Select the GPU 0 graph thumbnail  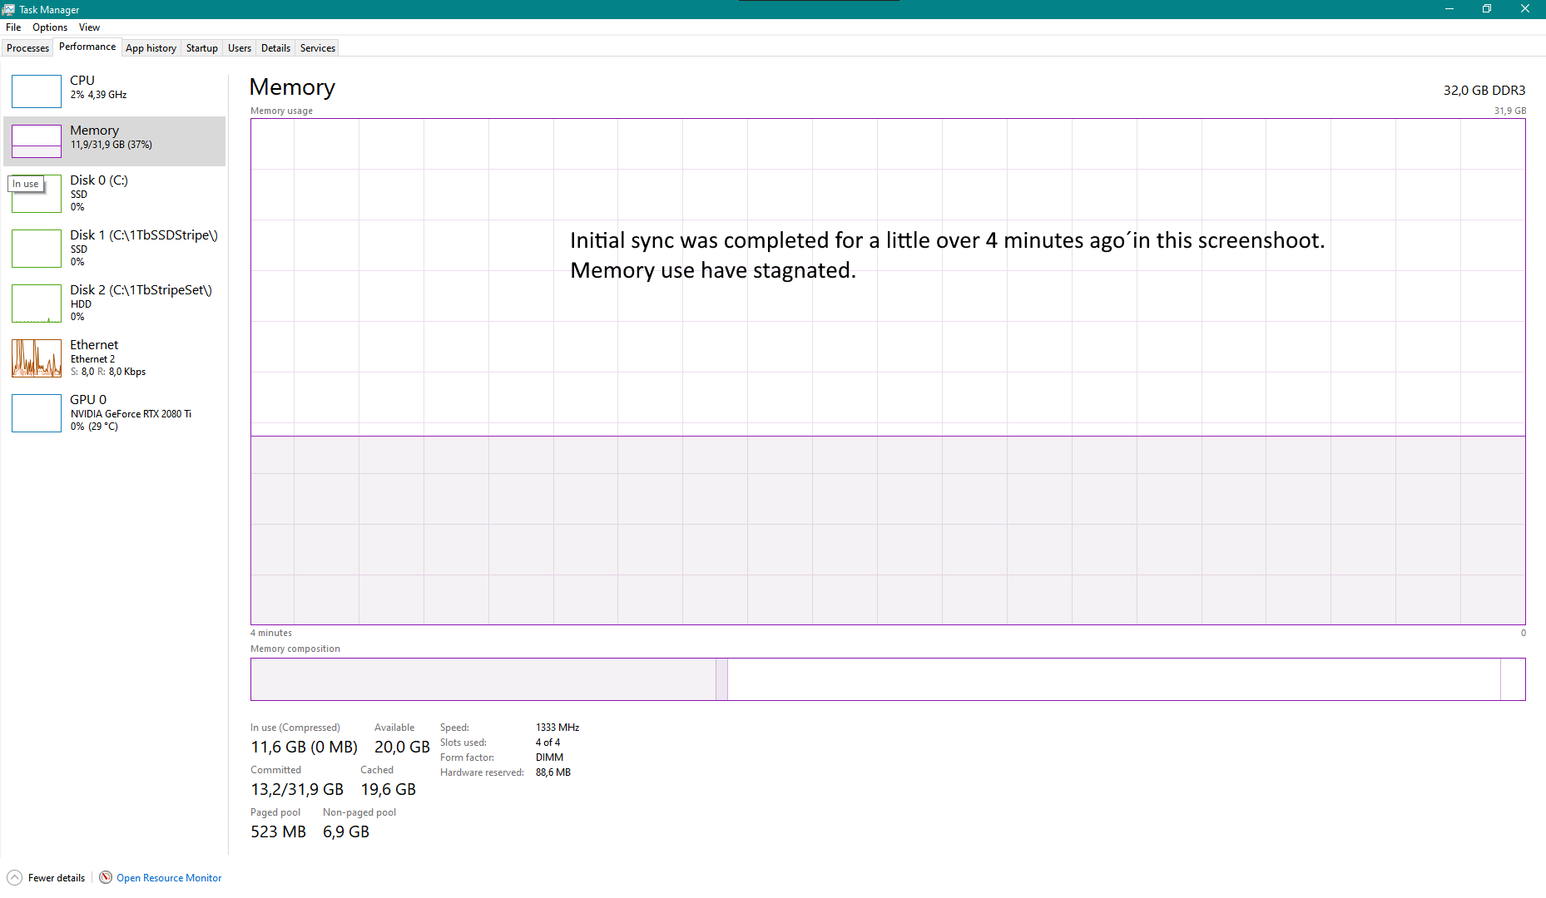click(x=37, y=413)
